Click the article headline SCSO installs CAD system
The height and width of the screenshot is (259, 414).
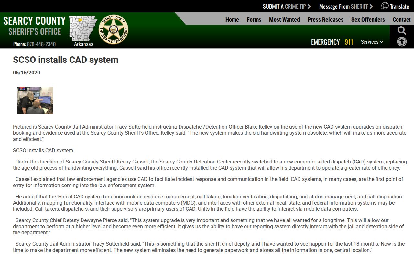point(66,60)
